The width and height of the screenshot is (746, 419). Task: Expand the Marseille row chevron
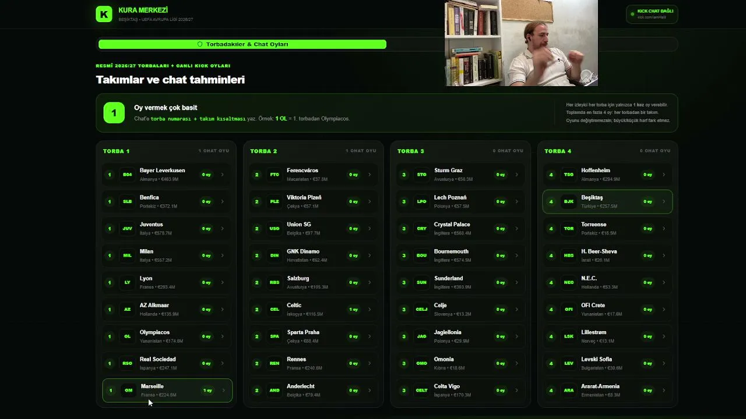223,390
